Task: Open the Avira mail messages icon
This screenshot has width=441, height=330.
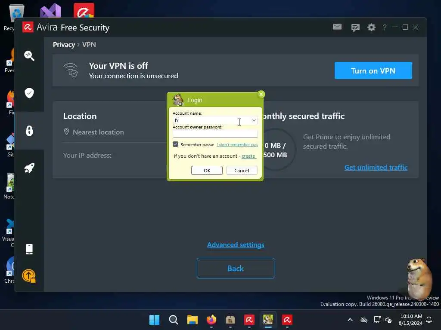Action: (337, 27)
